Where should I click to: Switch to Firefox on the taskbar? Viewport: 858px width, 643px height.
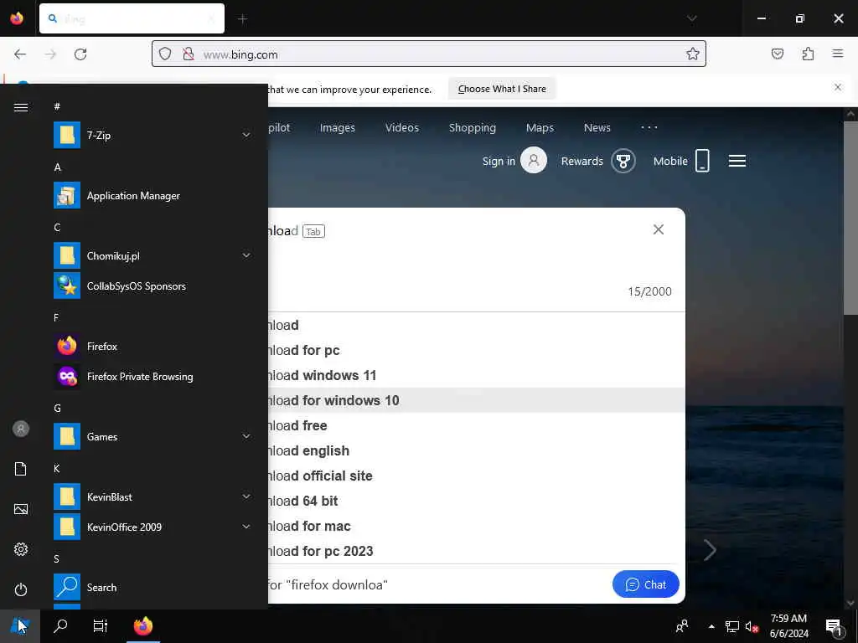click(143, 626)
